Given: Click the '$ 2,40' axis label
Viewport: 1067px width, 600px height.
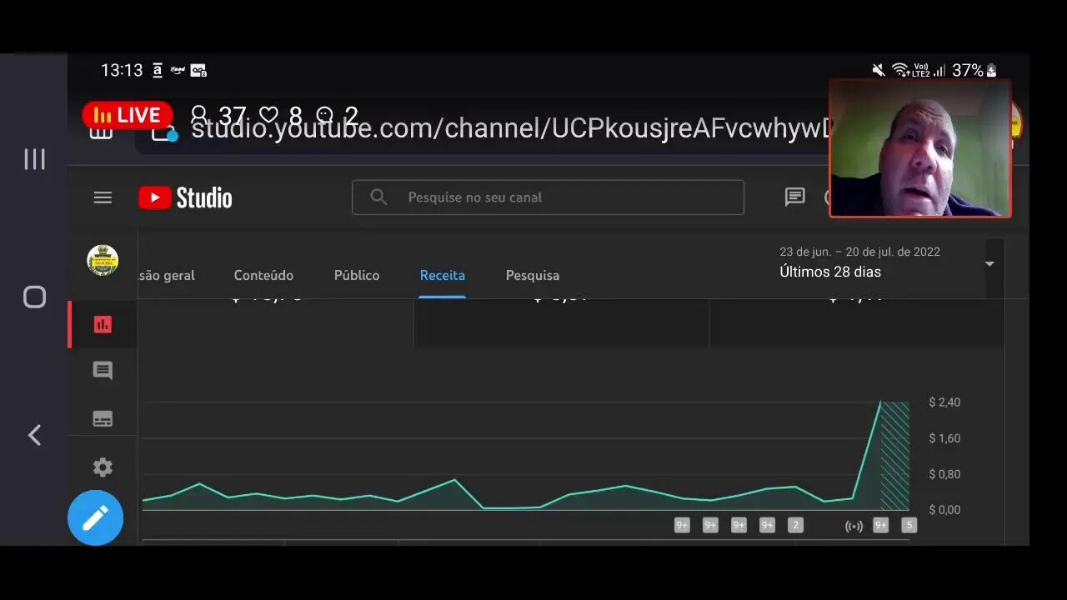Looking at the screenshot, I should click(944, 402).
